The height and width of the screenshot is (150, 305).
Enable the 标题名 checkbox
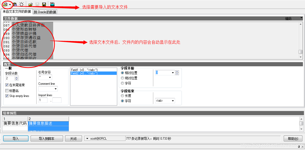pyautogui.click(x=7, y=90)
